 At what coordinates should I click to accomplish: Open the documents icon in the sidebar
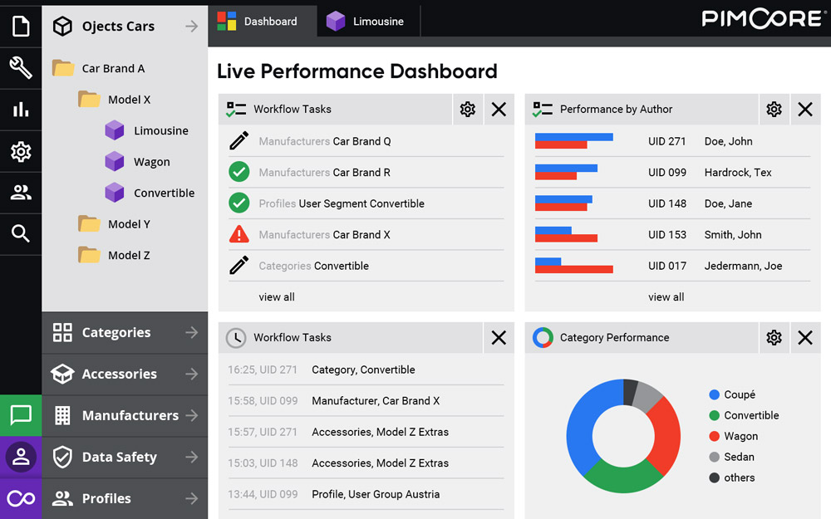pos(21,26)
